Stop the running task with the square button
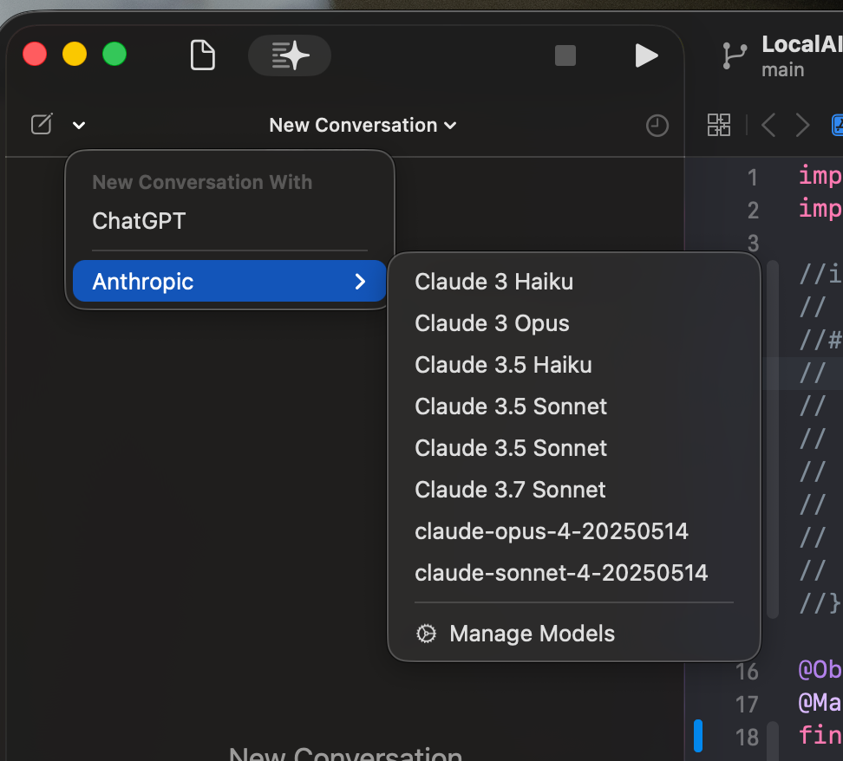Viewport: 843px width, 761px height. pos(565,55)
